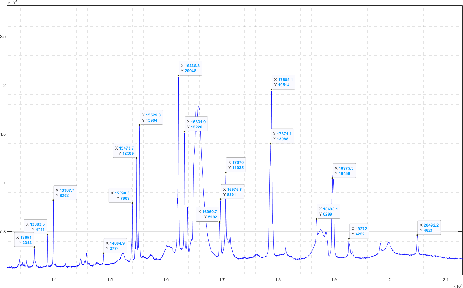
Task: Select the data tip labeled X 20492.2
Action: (x=429, y=228)
